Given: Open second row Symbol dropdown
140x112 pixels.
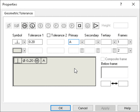Looking at the screenshot, I should (24, 51).
